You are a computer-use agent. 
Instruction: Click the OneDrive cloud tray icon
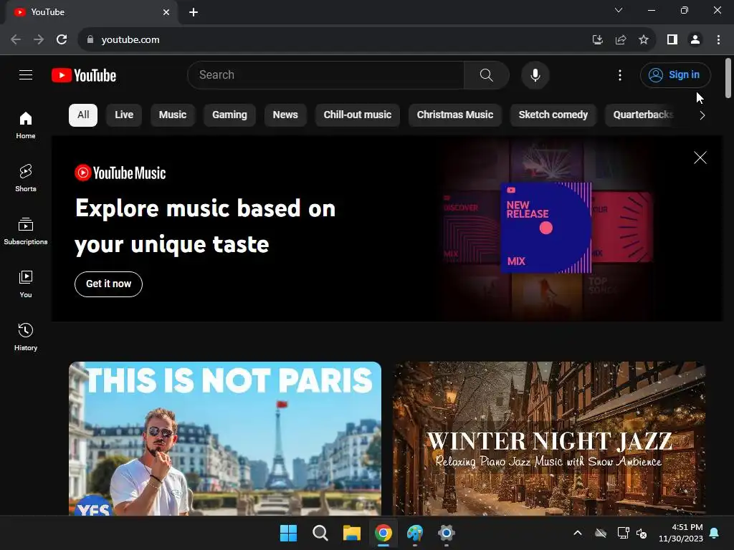pyautogui.click(x=601, y=533)
